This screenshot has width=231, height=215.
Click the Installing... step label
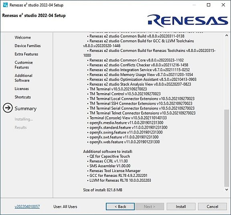click(24, 119)
